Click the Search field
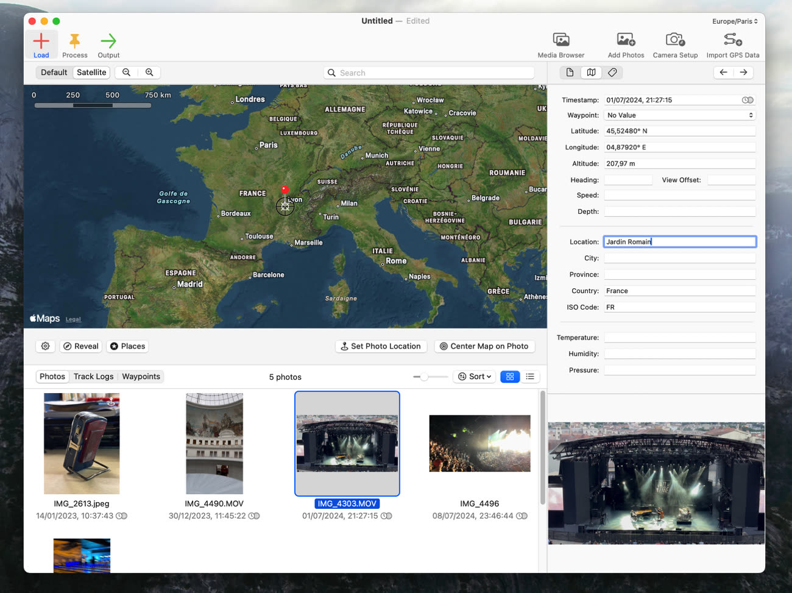Image resolution: width=792 pixels, height=593 pixels. pyautogui.click(x=429, y=73)
